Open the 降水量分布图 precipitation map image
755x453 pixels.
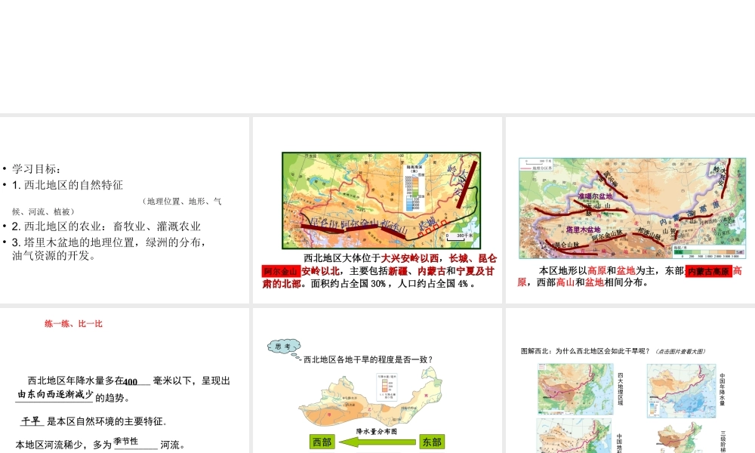(x=371, y=396)
